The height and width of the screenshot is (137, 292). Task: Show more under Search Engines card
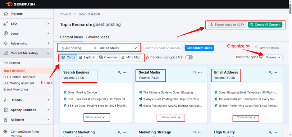[x=96, y=117]
